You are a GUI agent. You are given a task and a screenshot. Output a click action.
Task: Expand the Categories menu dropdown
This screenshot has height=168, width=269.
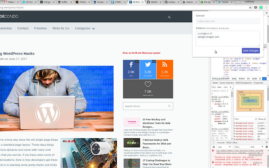point(85,28)
